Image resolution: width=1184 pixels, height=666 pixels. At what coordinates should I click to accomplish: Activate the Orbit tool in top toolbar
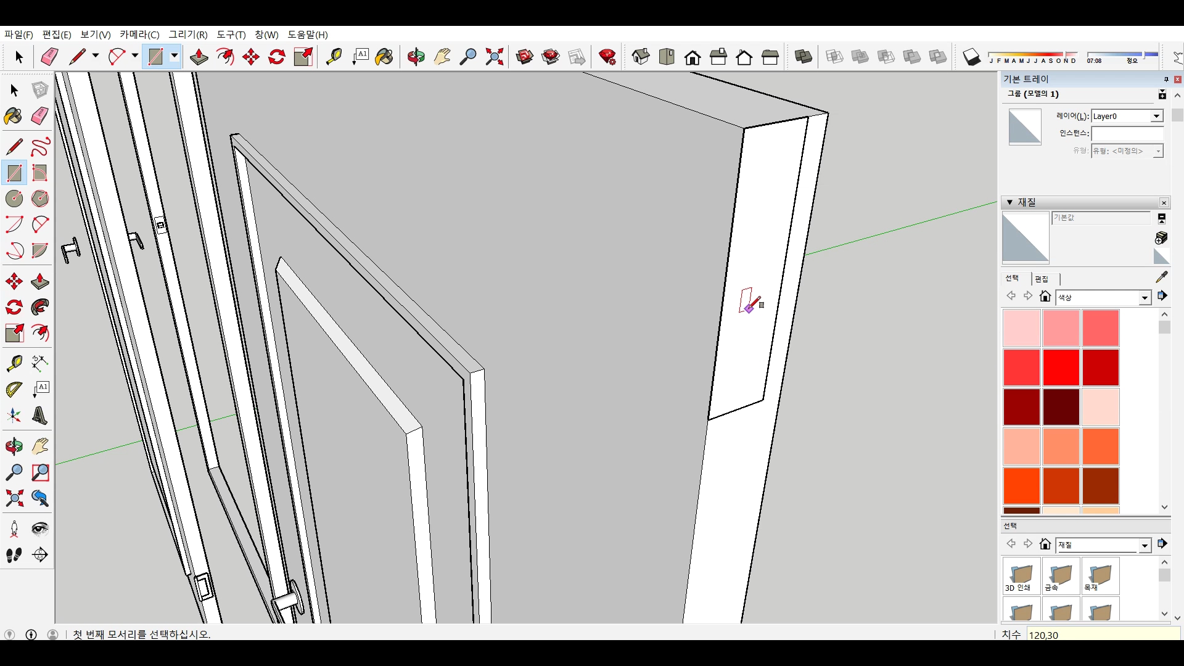coord(416,57)
